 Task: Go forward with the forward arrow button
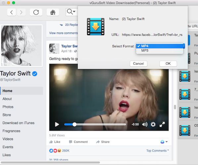[21, 12]
